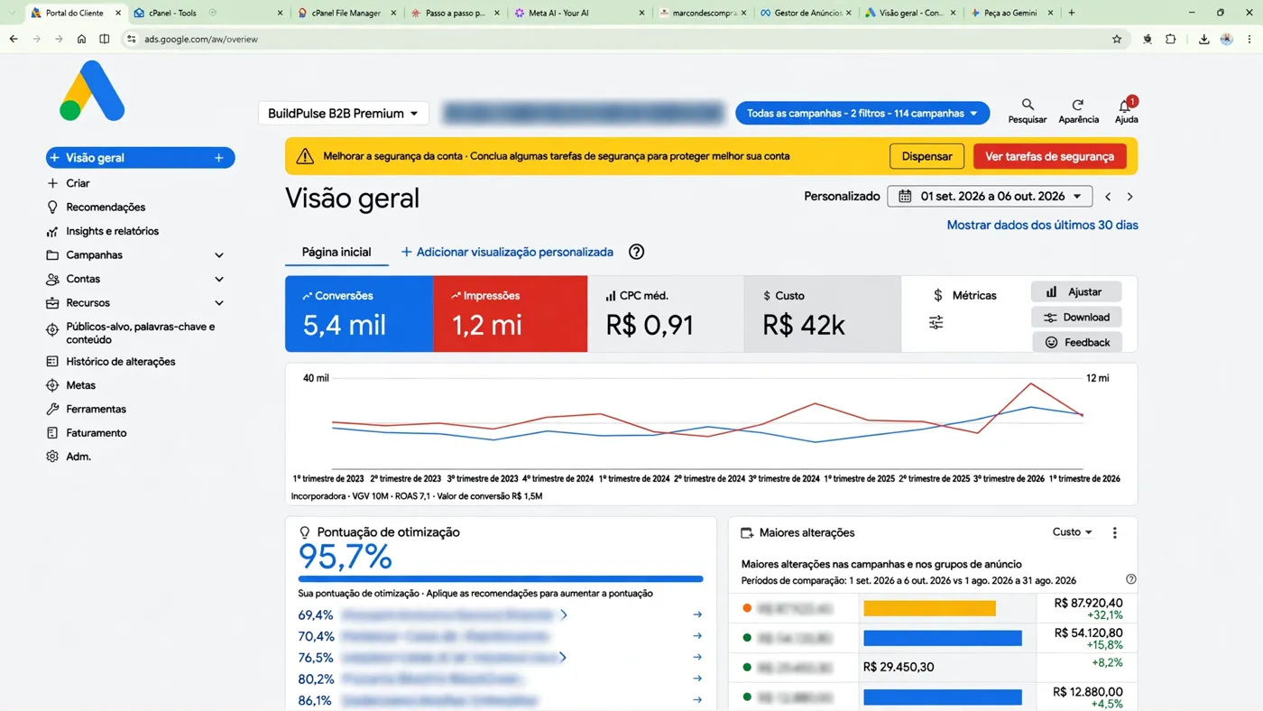Click the browser address bar
1263x711 pixels.
tap(622, 39)
